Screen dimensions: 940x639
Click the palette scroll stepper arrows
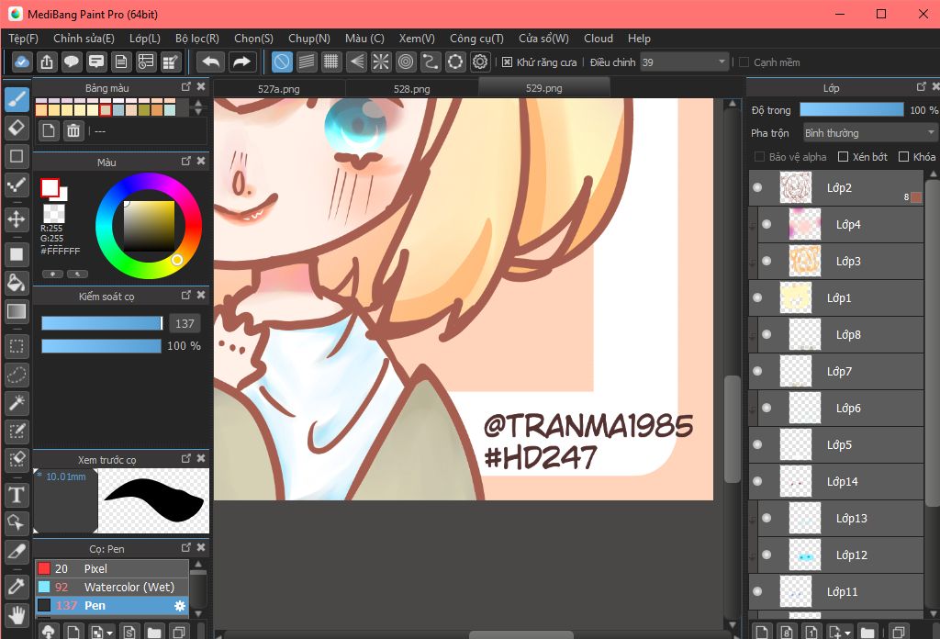coord(198,107)
